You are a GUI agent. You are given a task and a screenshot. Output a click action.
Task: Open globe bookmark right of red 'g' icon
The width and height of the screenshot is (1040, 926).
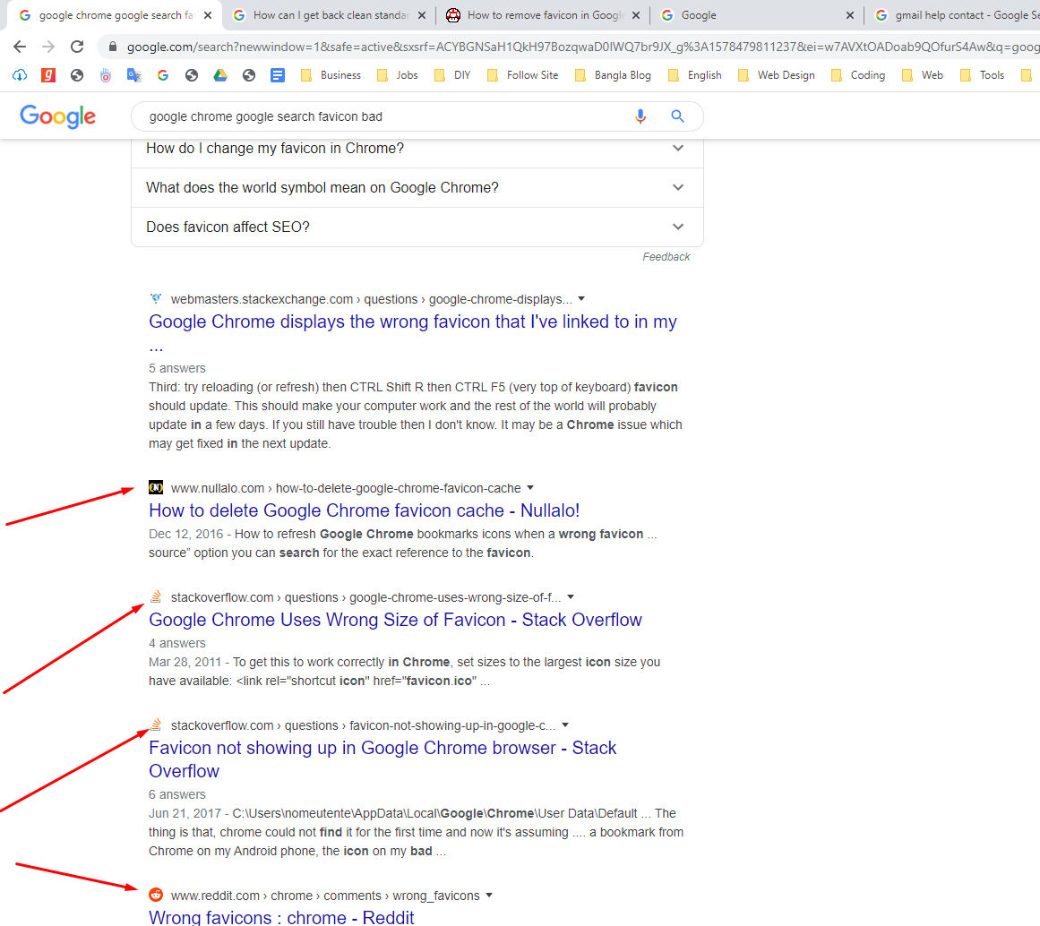click(77, 75)
